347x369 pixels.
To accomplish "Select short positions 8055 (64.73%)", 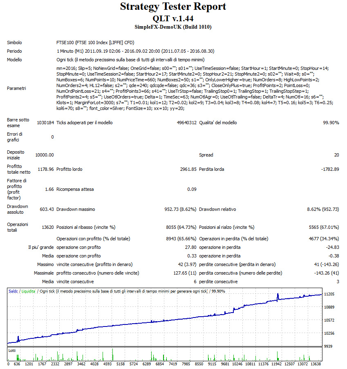I will coord(181,227).
